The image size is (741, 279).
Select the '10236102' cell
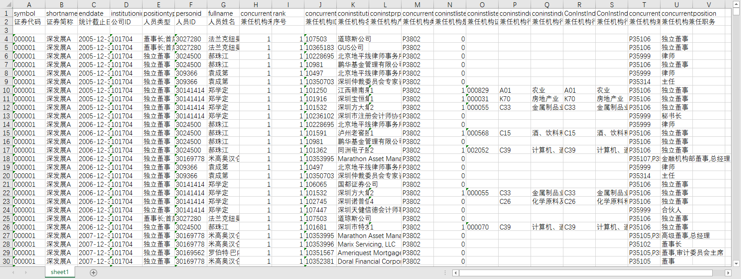pos(321,116)
